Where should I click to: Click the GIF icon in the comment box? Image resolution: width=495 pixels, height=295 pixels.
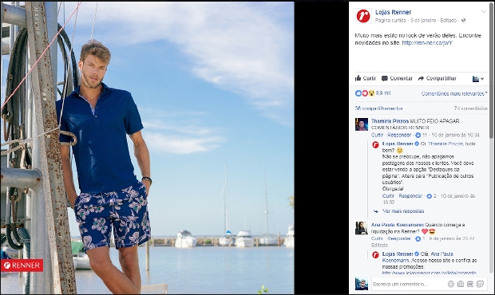coord(470,284)
